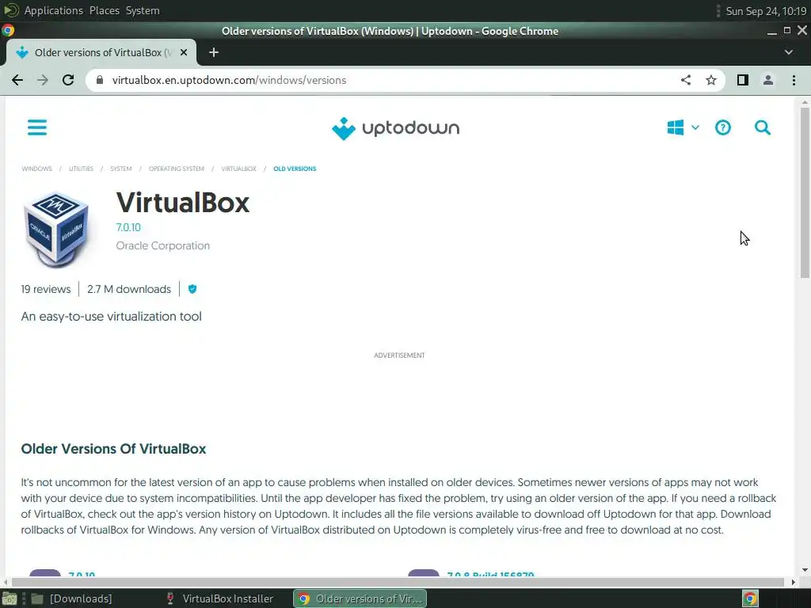Switch to VirtualBox Installer taskbar window
The height and width of the screenshot is (608, 811).
pos(220,598)
